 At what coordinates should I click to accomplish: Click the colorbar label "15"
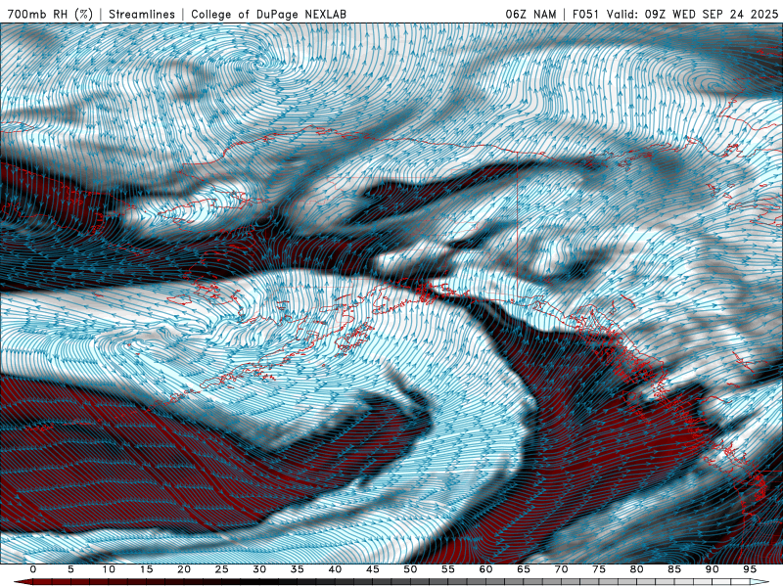[x=146, y=569]
